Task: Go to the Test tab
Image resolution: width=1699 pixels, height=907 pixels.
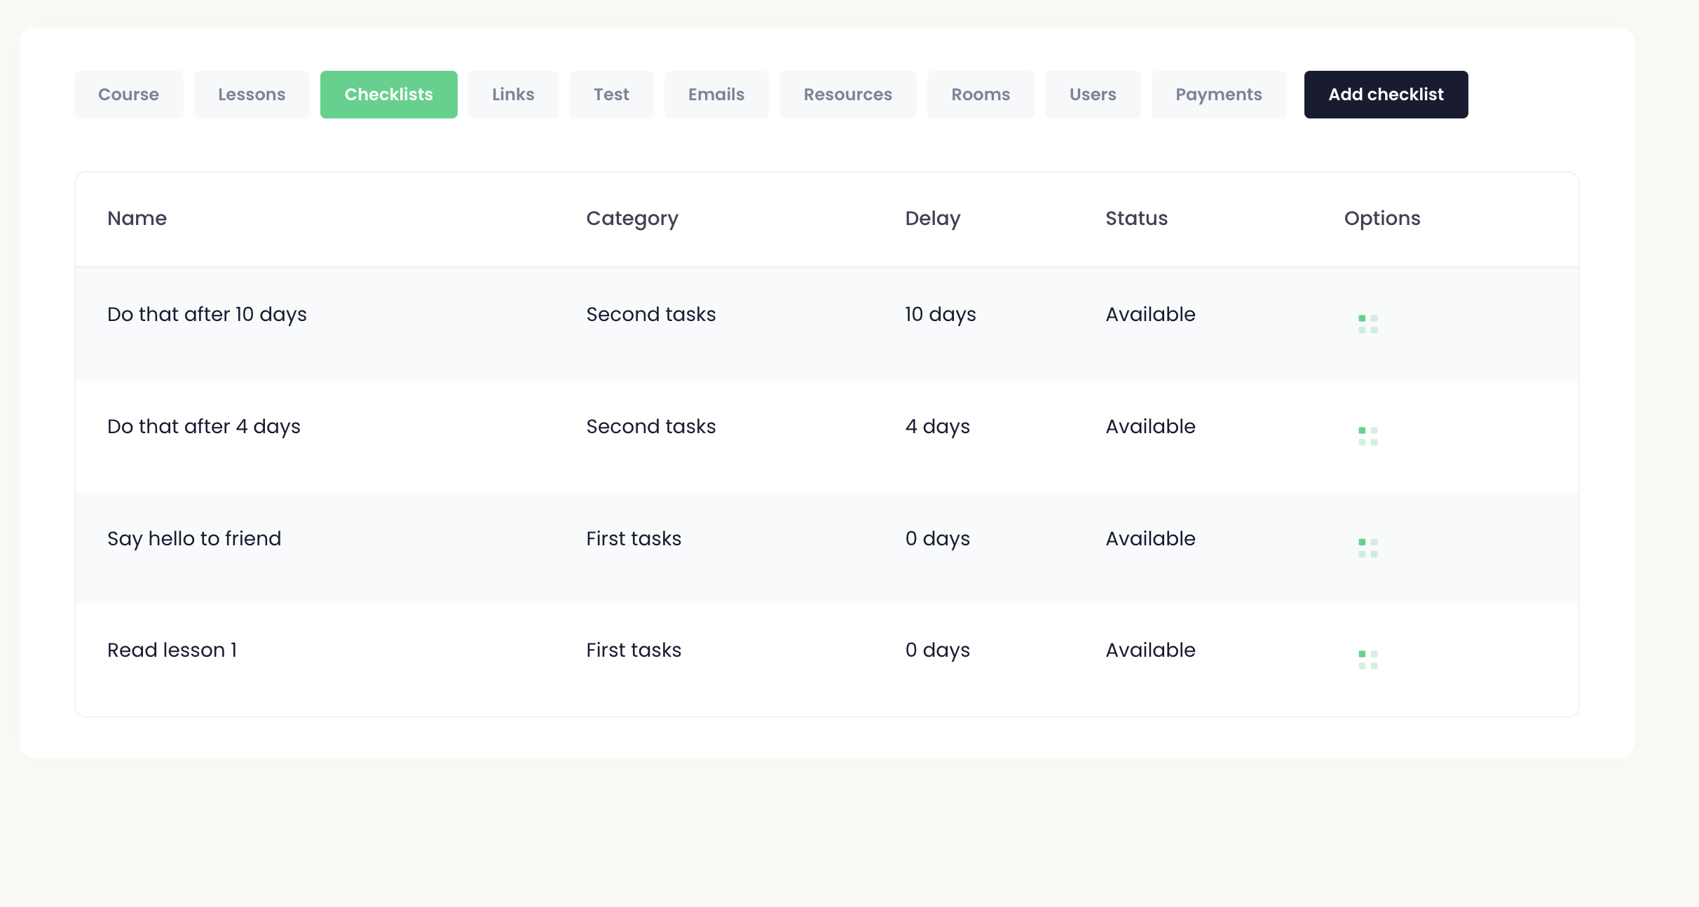Action: click(611, 95)
